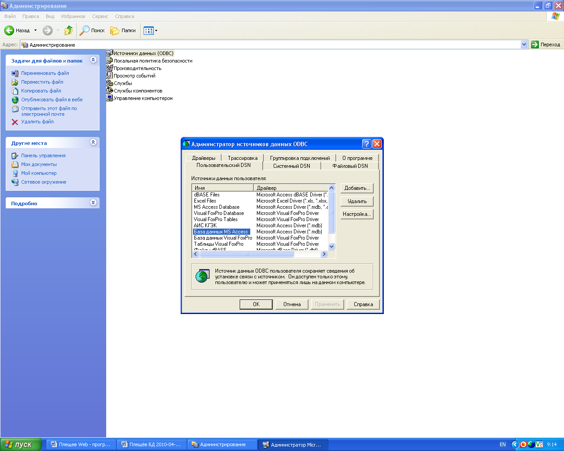564x451 pixels.
Task: Open the Сервис menu
Action: pos(100,16)
